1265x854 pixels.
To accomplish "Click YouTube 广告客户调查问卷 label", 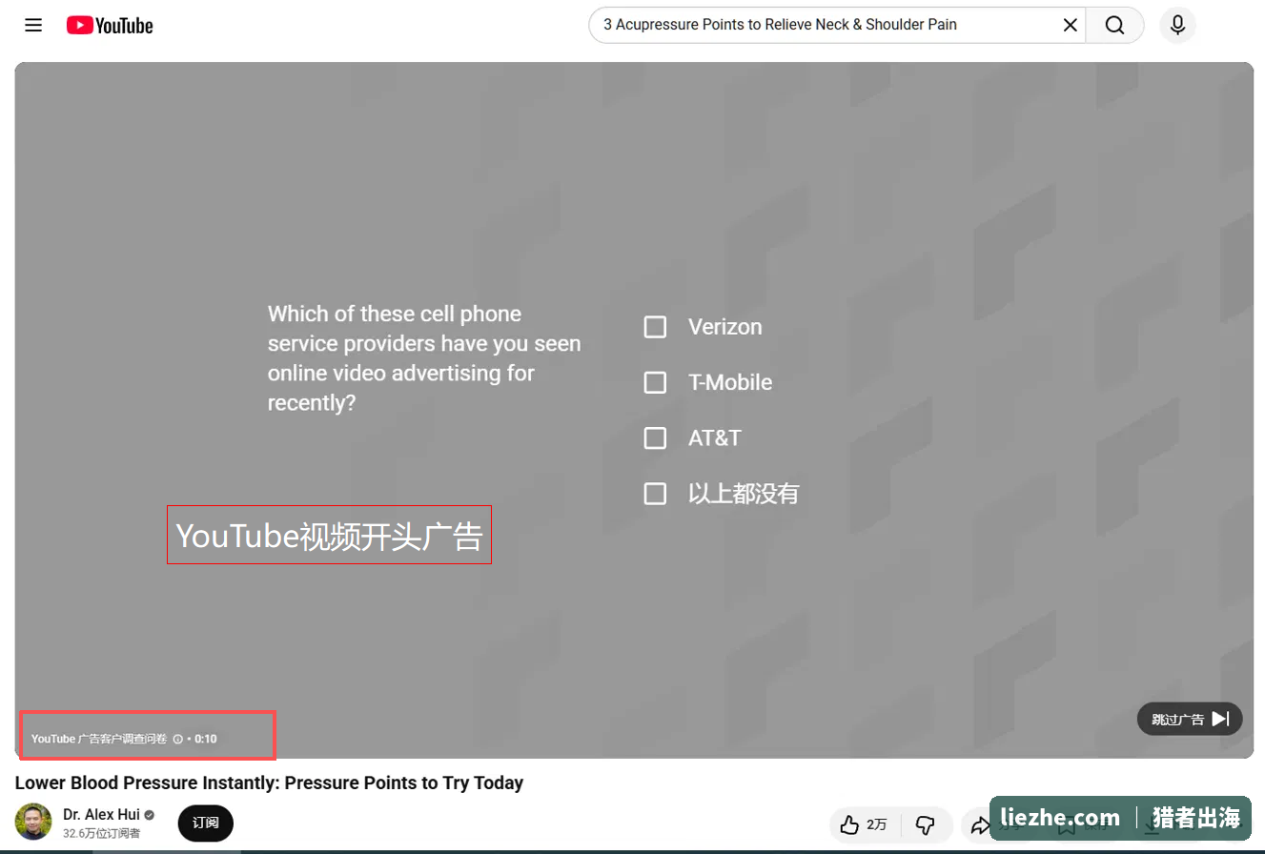I will point(99,739).
